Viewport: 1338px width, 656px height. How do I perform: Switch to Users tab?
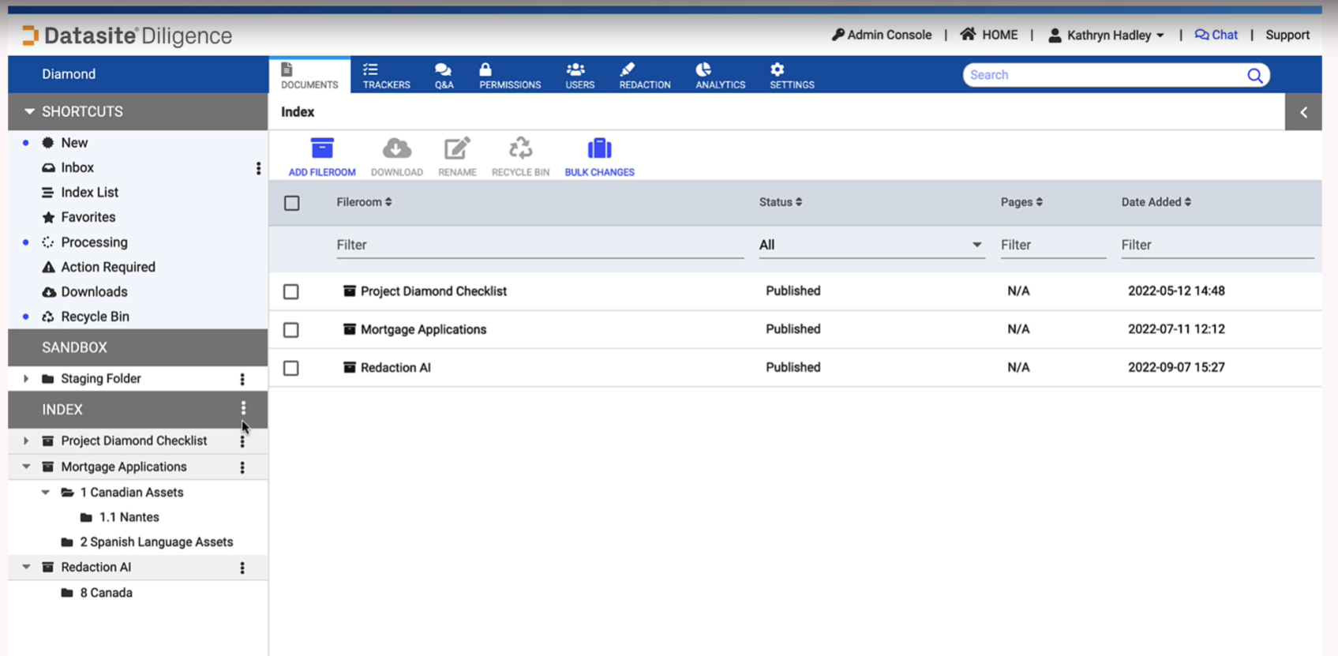pos(579,76)
